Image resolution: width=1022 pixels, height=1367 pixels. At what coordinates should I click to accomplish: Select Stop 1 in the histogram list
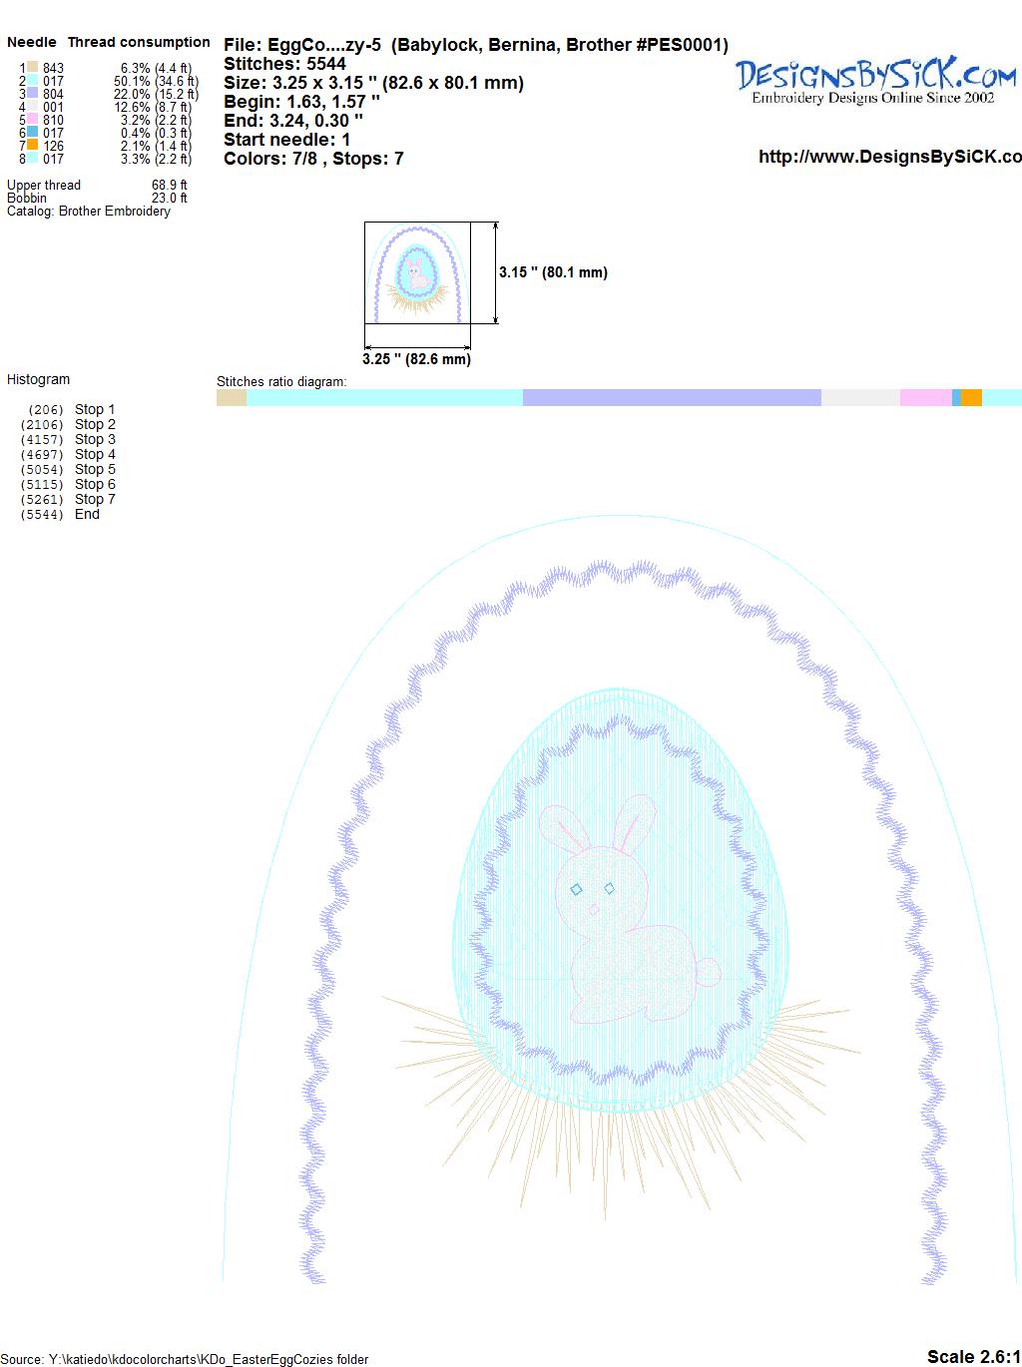[95, 409]
